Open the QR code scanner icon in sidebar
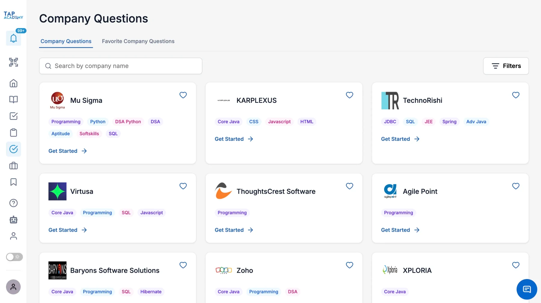The image size is (541, 303). pos(14,62)
